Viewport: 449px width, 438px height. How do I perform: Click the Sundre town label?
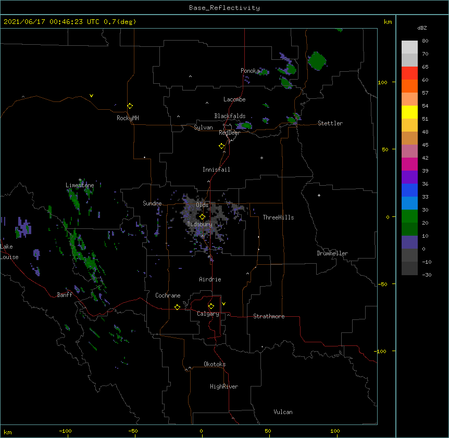click(152, 203)
